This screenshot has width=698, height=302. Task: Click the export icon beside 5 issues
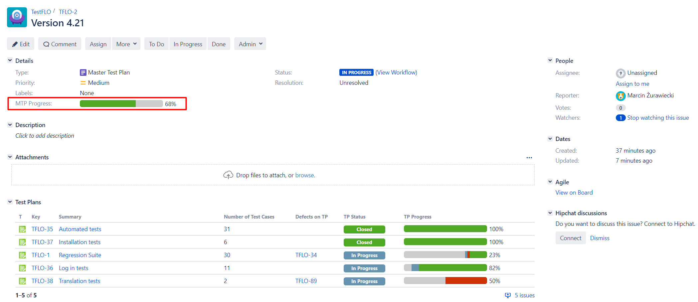coord(508,295)
